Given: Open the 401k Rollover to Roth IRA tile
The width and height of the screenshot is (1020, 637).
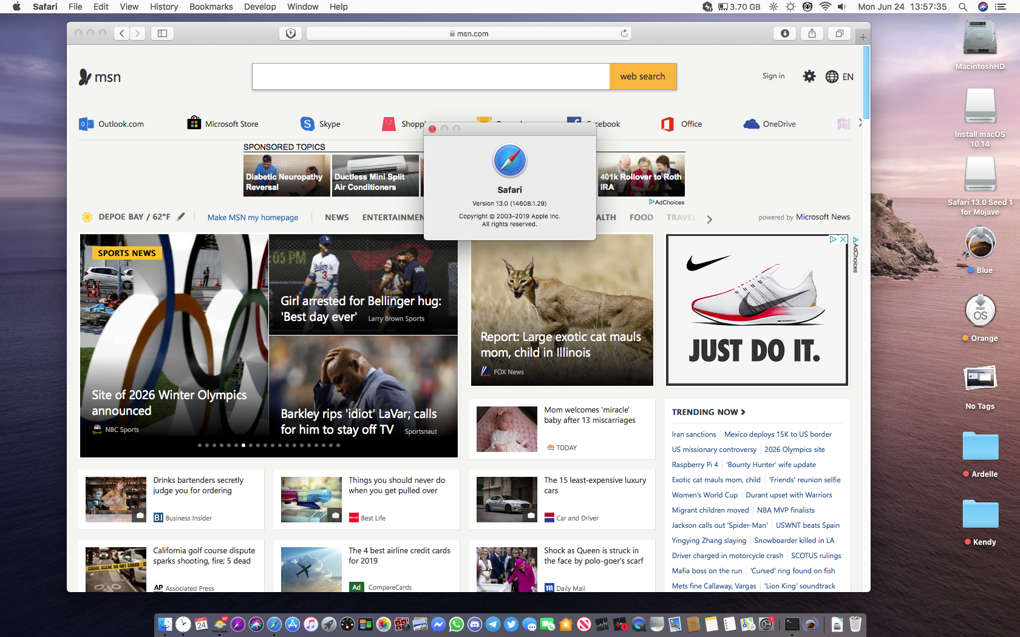Looking at the screenshot, I should click(x=641, y=175).
